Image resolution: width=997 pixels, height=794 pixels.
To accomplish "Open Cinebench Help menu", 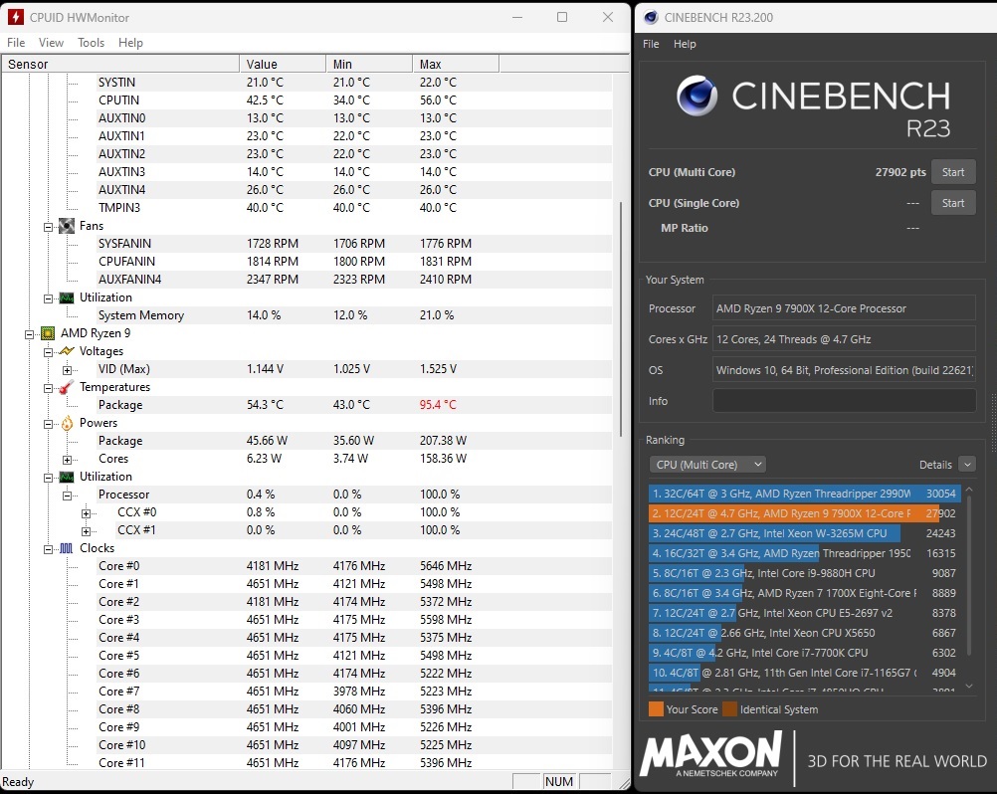I will pos(685,44).
